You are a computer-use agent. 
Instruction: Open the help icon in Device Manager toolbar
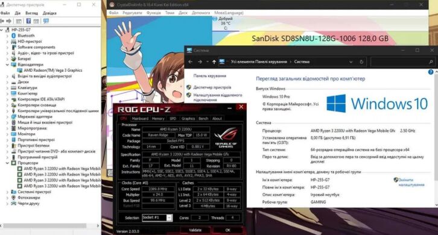tap(28, 21)
